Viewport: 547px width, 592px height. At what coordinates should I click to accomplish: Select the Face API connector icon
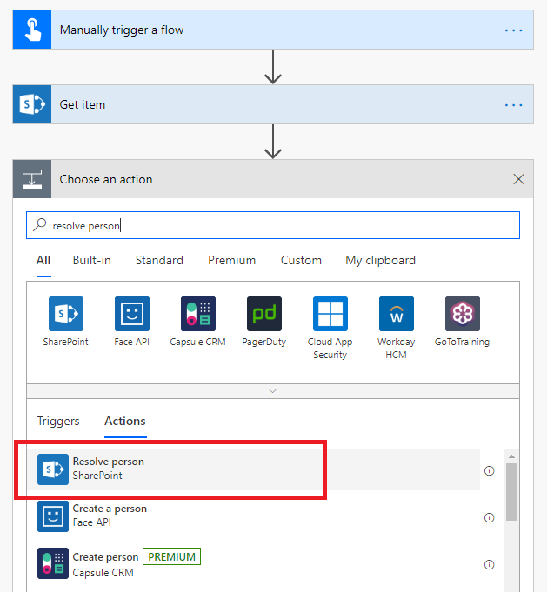[132, 314]
